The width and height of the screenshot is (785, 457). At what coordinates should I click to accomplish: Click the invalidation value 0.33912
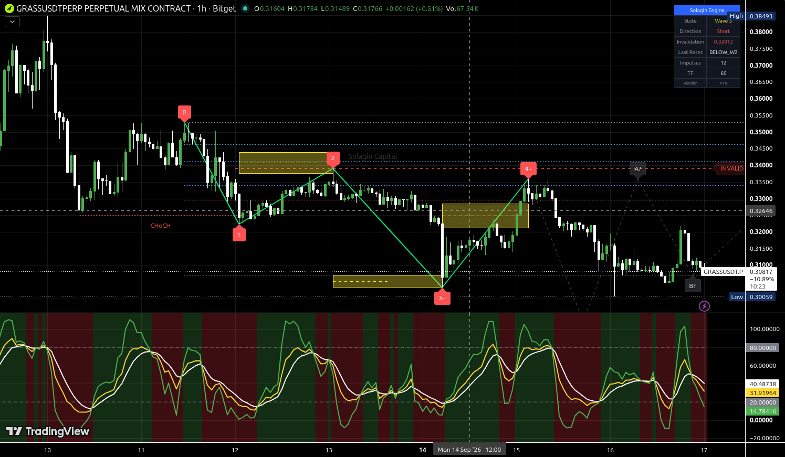pyautogui.click(x=724, y=42)
